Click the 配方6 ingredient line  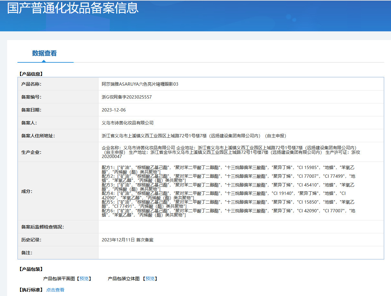(228, 213)
